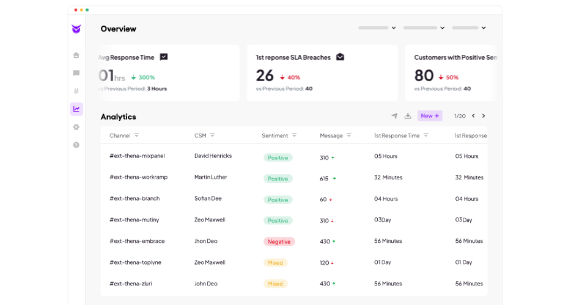571x305 pixels.
Task: Select channel #ext-thena-branch
Action: 134,198
